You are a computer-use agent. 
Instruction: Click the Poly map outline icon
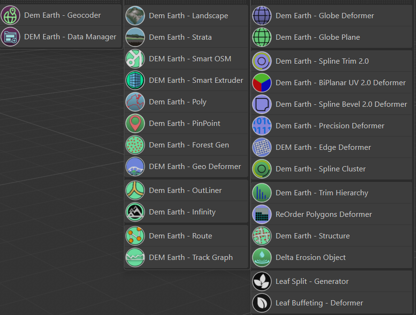pyautogui.click(x=135, y=101)
